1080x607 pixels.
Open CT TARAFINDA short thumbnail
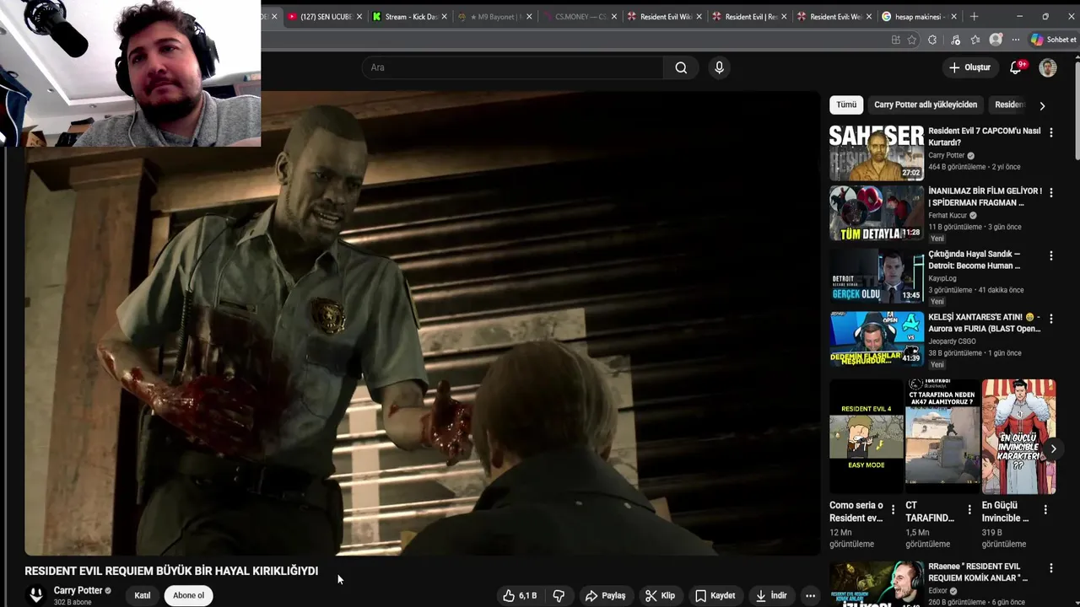tap(942, 437)
